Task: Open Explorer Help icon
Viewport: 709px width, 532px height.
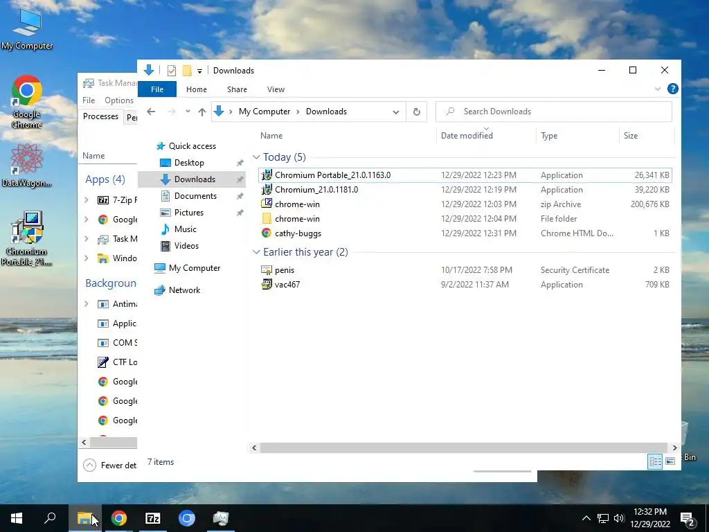Action: click(672, 89)
